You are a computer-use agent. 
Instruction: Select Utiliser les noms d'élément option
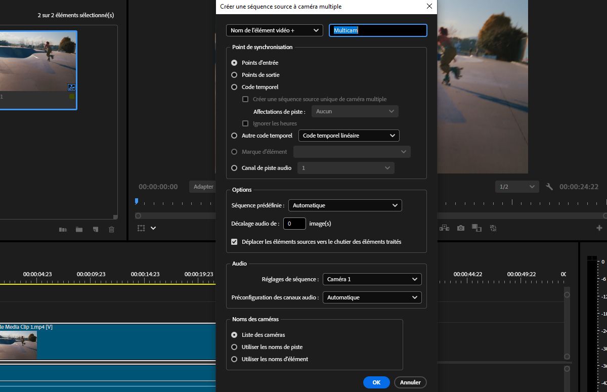tap(234, 359)
